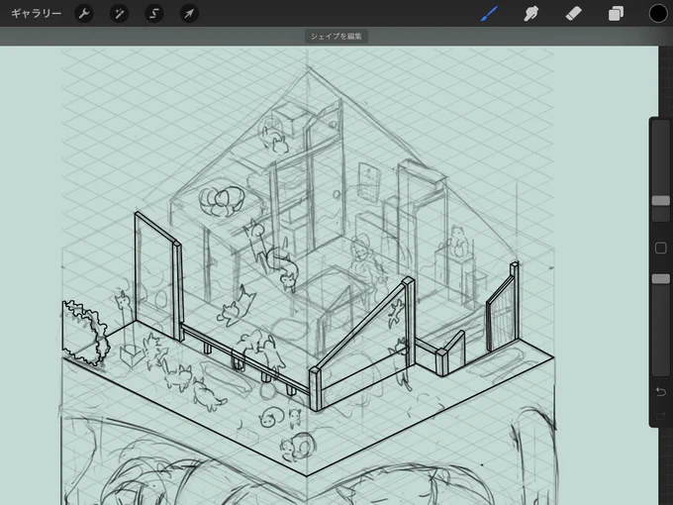Click the brush opacity slider handle
This screenshot has height=505, width=673.
point(660,279)
